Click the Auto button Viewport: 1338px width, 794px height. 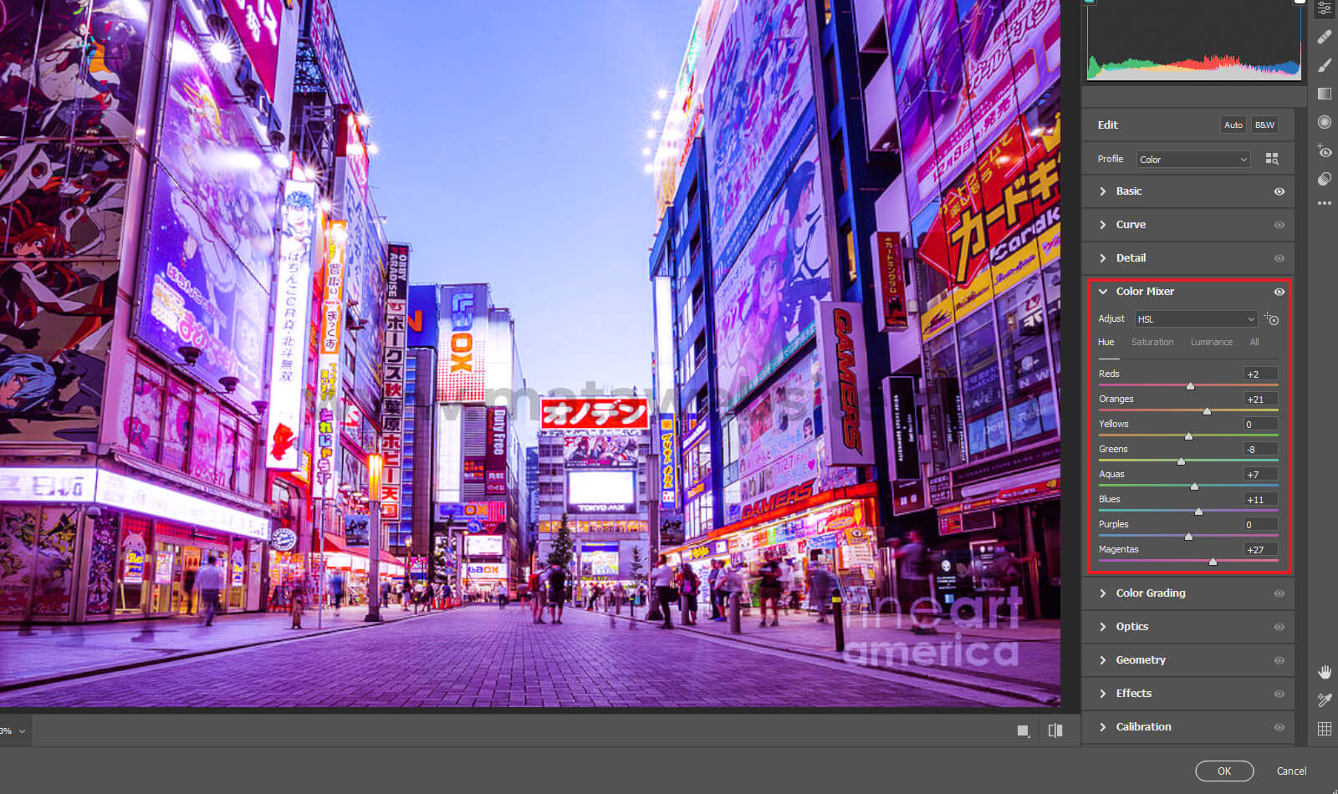coord(1233,125)
